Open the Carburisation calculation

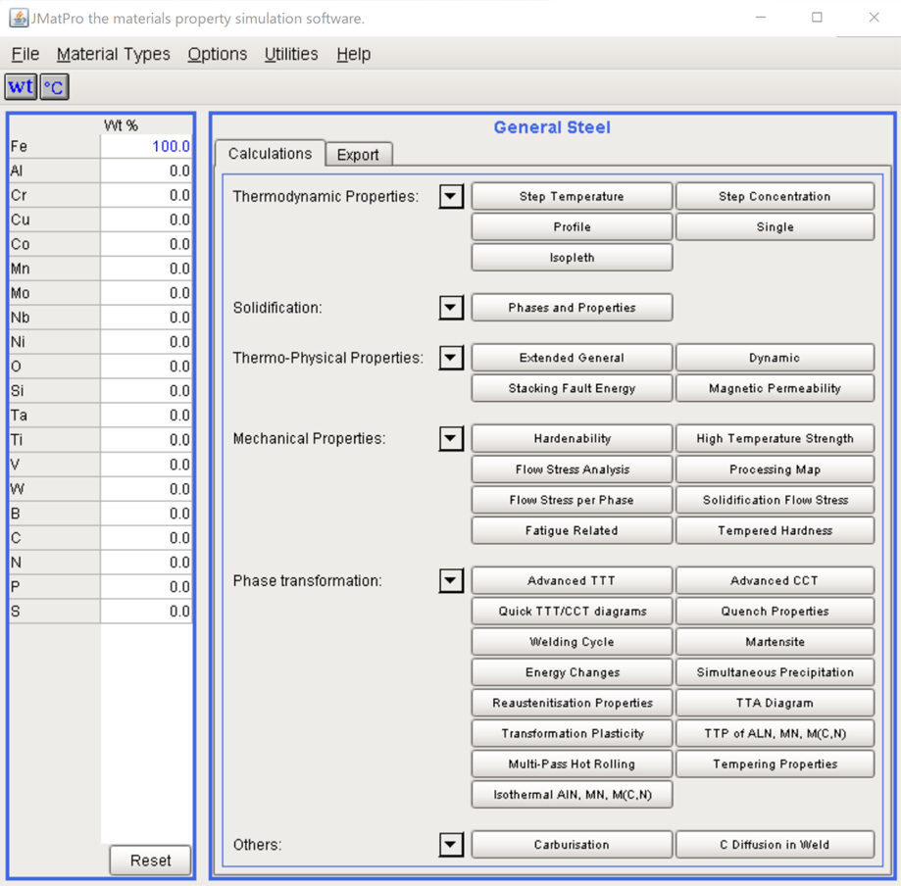[x=572, y=845]
